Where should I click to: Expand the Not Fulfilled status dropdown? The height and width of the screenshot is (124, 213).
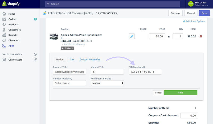point(67,48)
